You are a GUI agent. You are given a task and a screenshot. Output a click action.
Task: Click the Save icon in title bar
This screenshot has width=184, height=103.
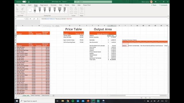(x=29, y=2)
